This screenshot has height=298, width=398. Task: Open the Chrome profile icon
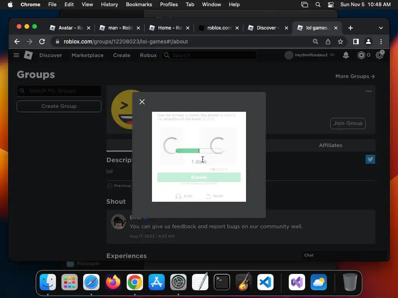coord(368,42)
